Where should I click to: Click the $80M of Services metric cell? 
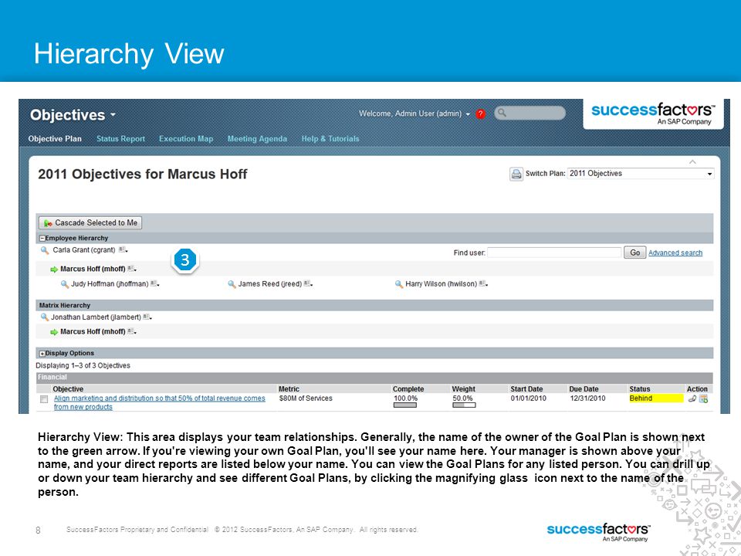pos(306,398)
